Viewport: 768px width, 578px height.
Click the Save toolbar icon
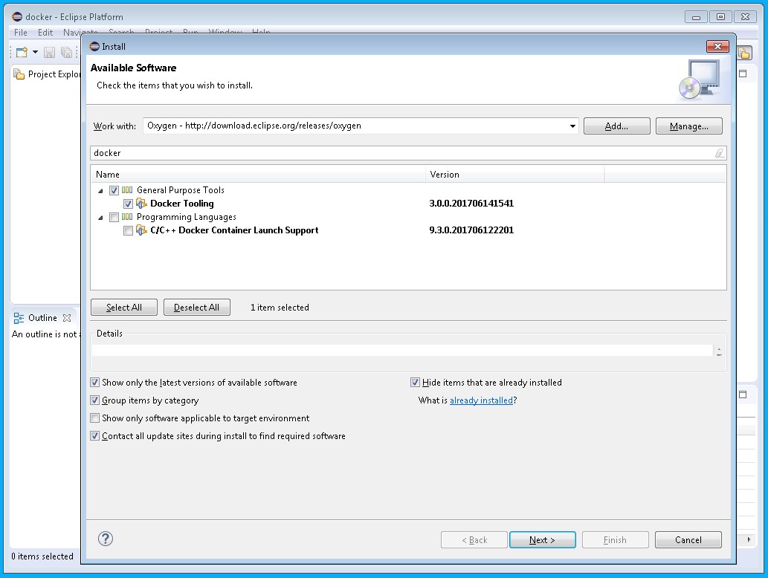pyautogui.click(x=49, y=52)
